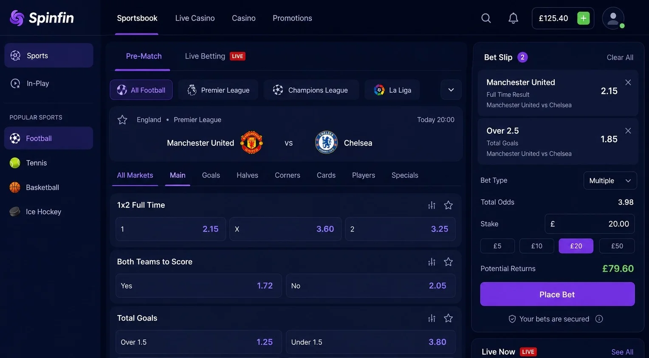Pick home win odds 2.15
This screenshot has height=358, width=649.
click(x=171, y=229)
